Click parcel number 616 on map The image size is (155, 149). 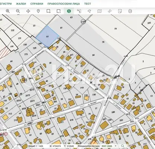click(x=72, y=120)
